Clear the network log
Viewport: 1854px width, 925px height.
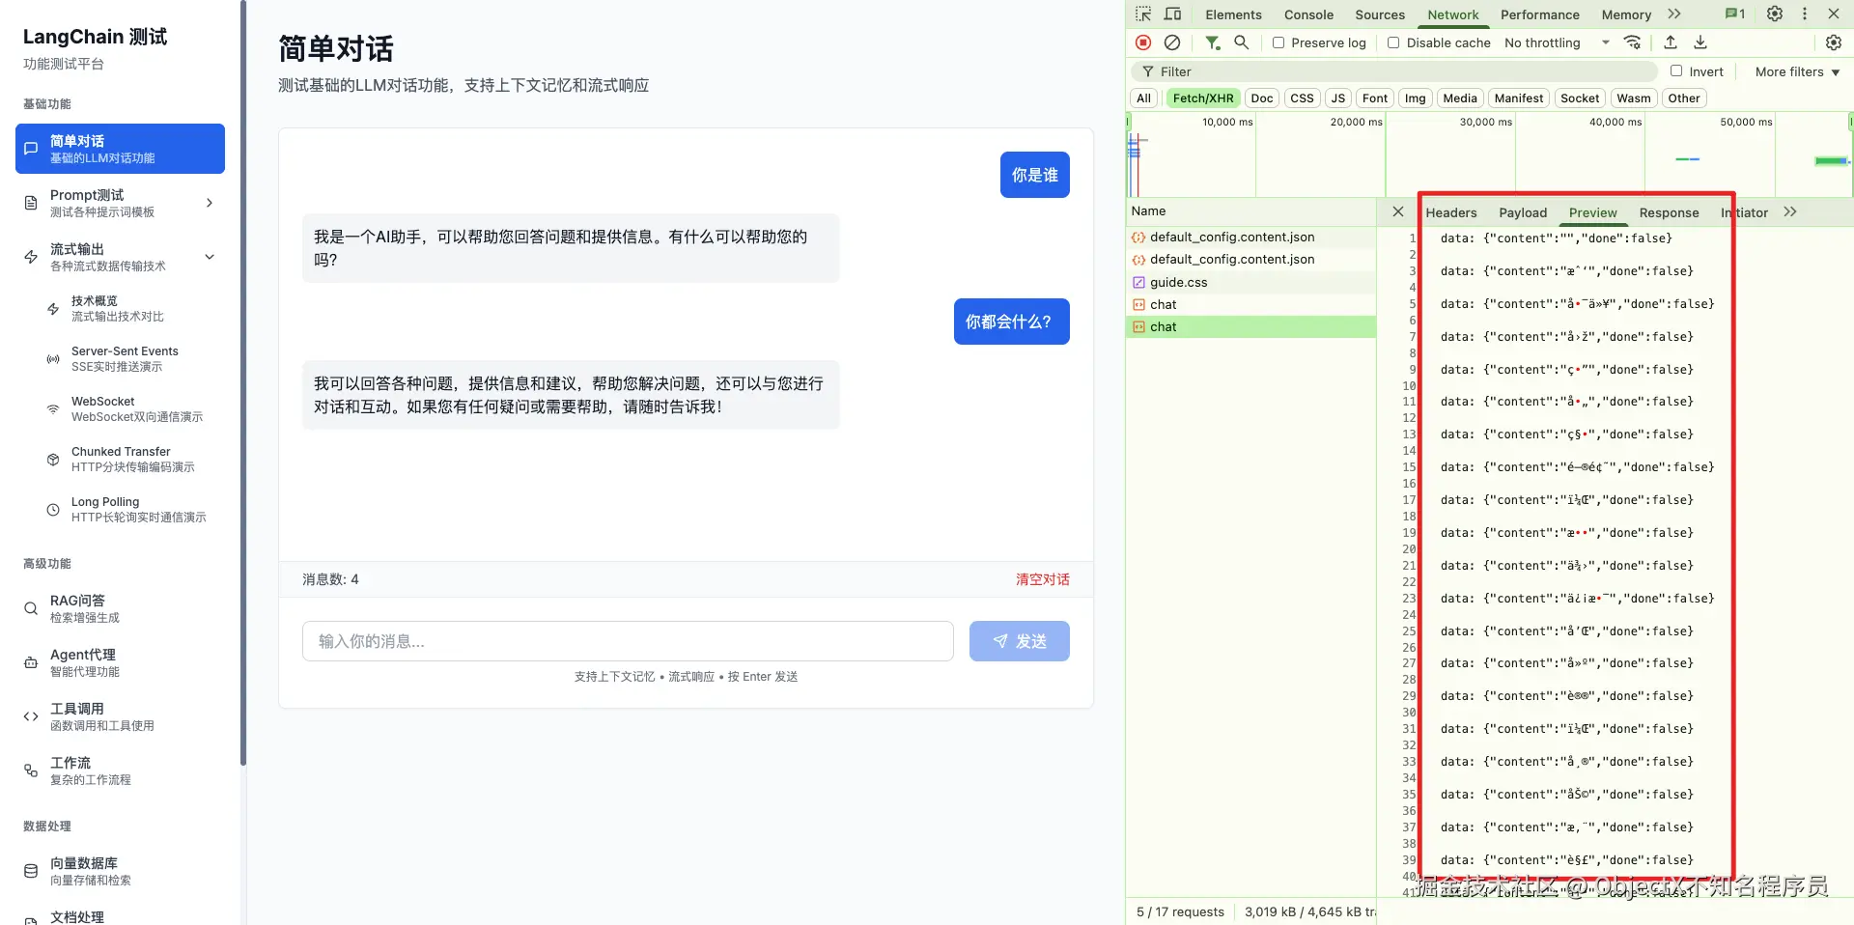tap(1171, 42)
